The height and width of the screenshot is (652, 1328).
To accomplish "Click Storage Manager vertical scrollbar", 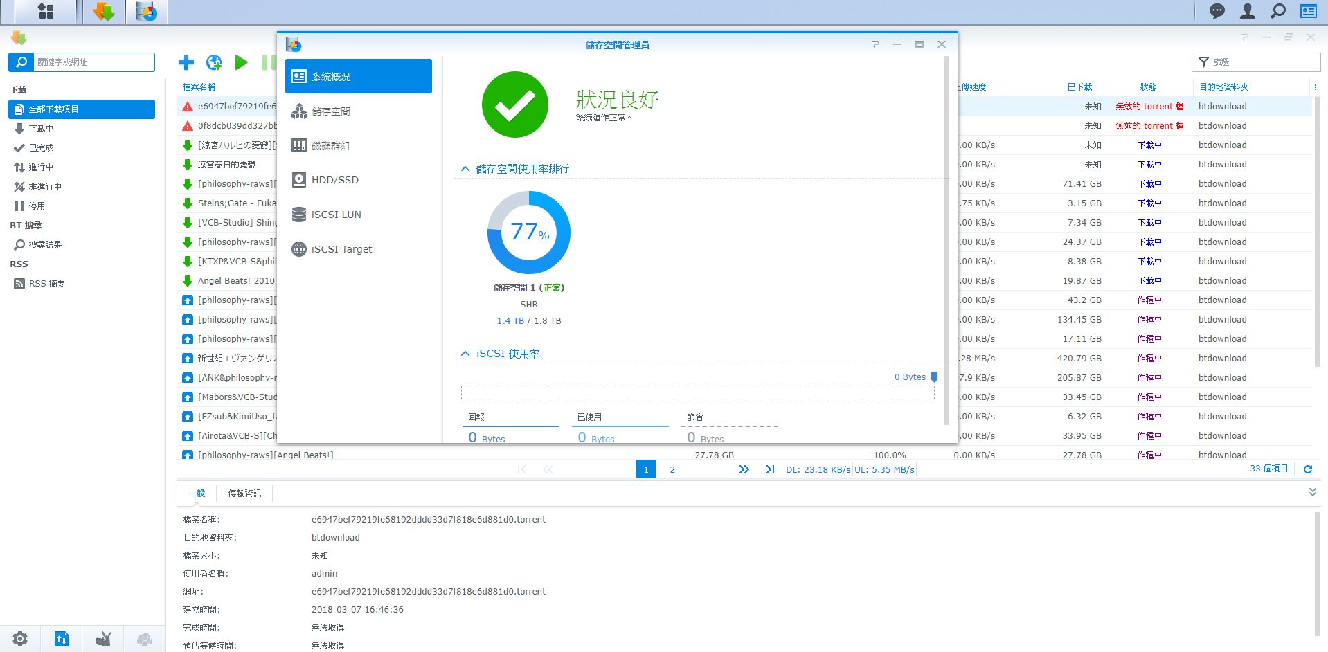I will [946, 240].
